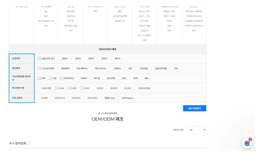
Task: Uncheck the 서울/인천/경기 factory location
Action: tap(40, 58)
